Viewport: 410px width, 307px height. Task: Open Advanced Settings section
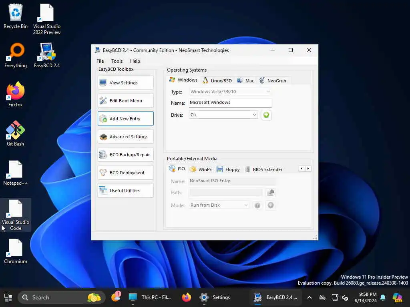tap(125, 137)
